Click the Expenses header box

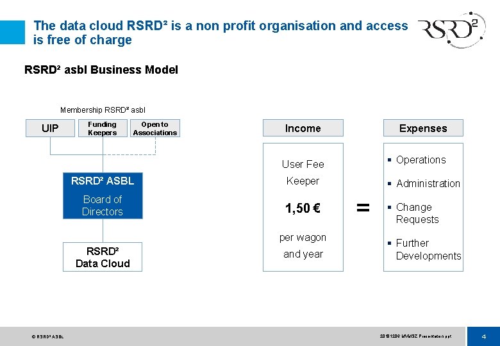click(423, 128)
